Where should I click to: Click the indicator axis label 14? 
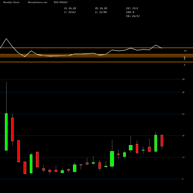point(185,51)
